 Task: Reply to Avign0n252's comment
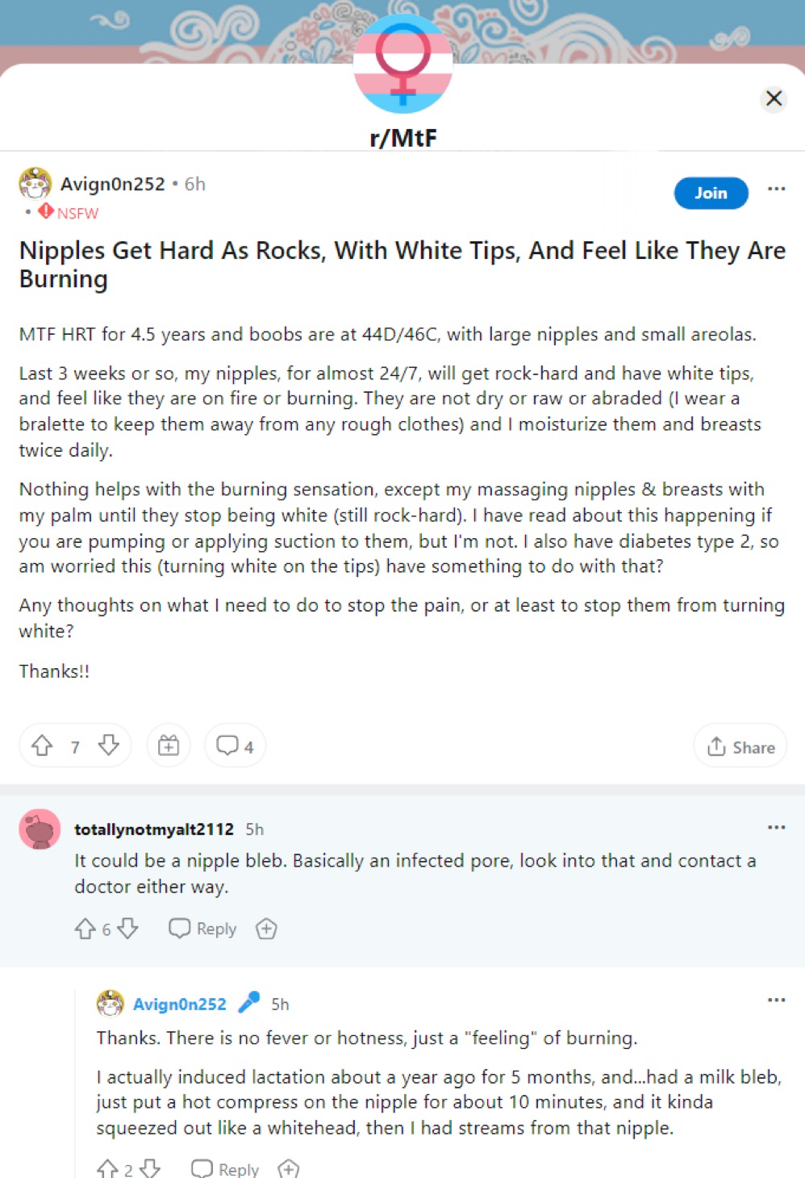pyautogui.click(x=225, y=1168)
